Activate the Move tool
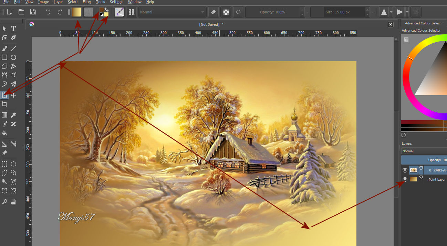This screenshot has width=447, height=246. coord(13,95)
